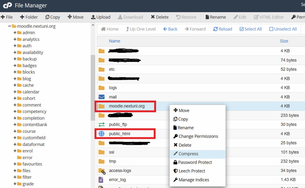Click the cPanel logo icon
The width and height of the screenshot is (305, 188).
point(7,5)
